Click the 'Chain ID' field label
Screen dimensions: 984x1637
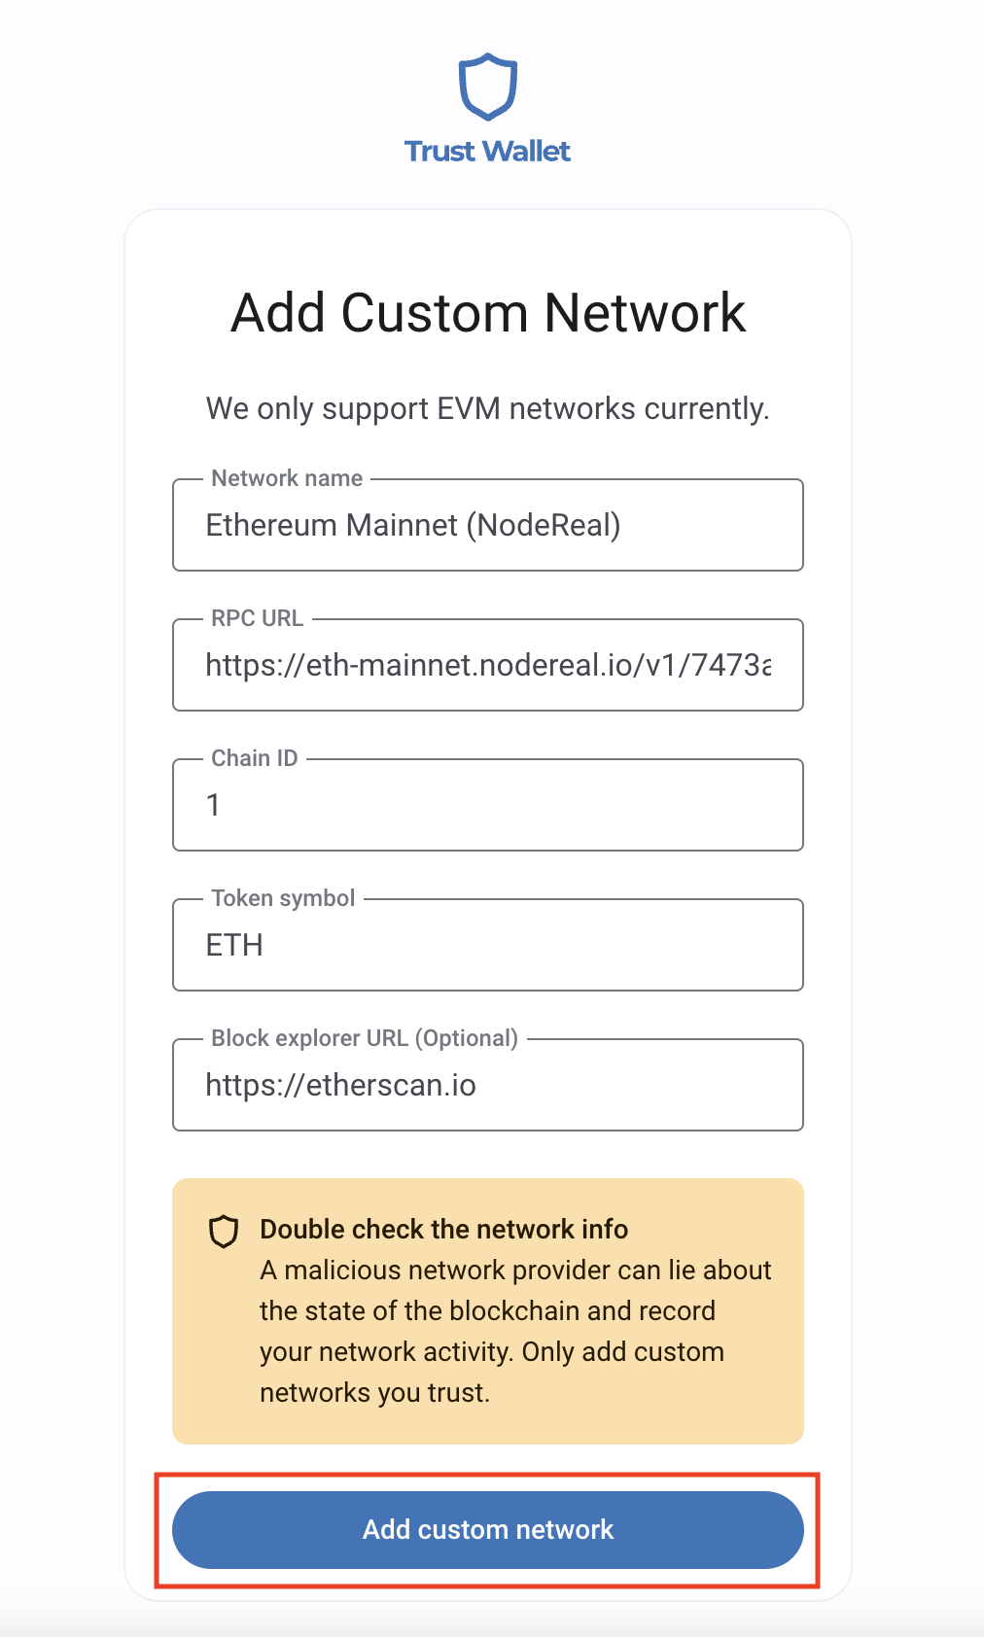pos(254,758)
